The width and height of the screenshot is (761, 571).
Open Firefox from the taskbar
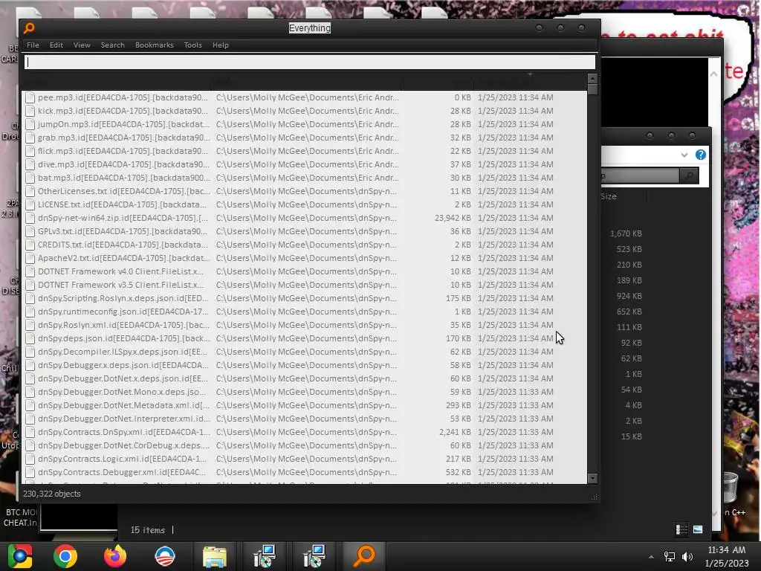point(115,556)
